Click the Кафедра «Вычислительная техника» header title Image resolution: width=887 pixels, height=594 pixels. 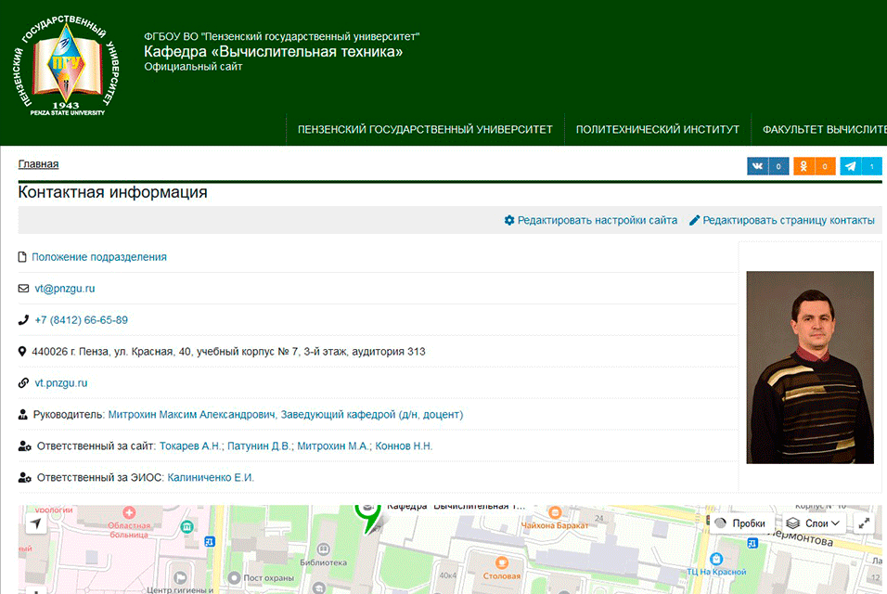pyautogui.click(x=273, y=51)
